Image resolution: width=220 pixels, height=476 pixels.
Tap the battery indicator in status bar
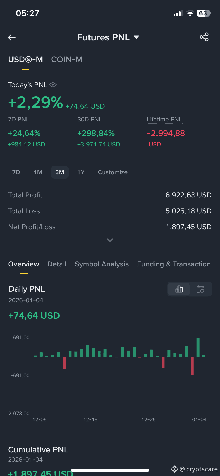point(204,13)
